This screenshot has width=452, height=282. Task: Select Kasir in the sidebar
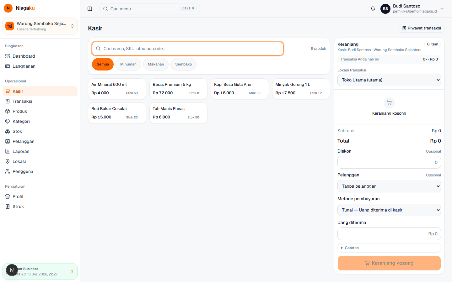(x=40, y=91)
